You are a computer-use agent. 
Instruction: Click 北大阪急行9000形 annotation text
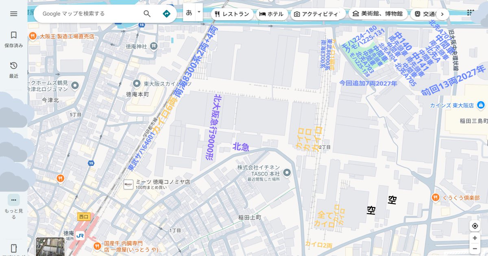[214, 127]
